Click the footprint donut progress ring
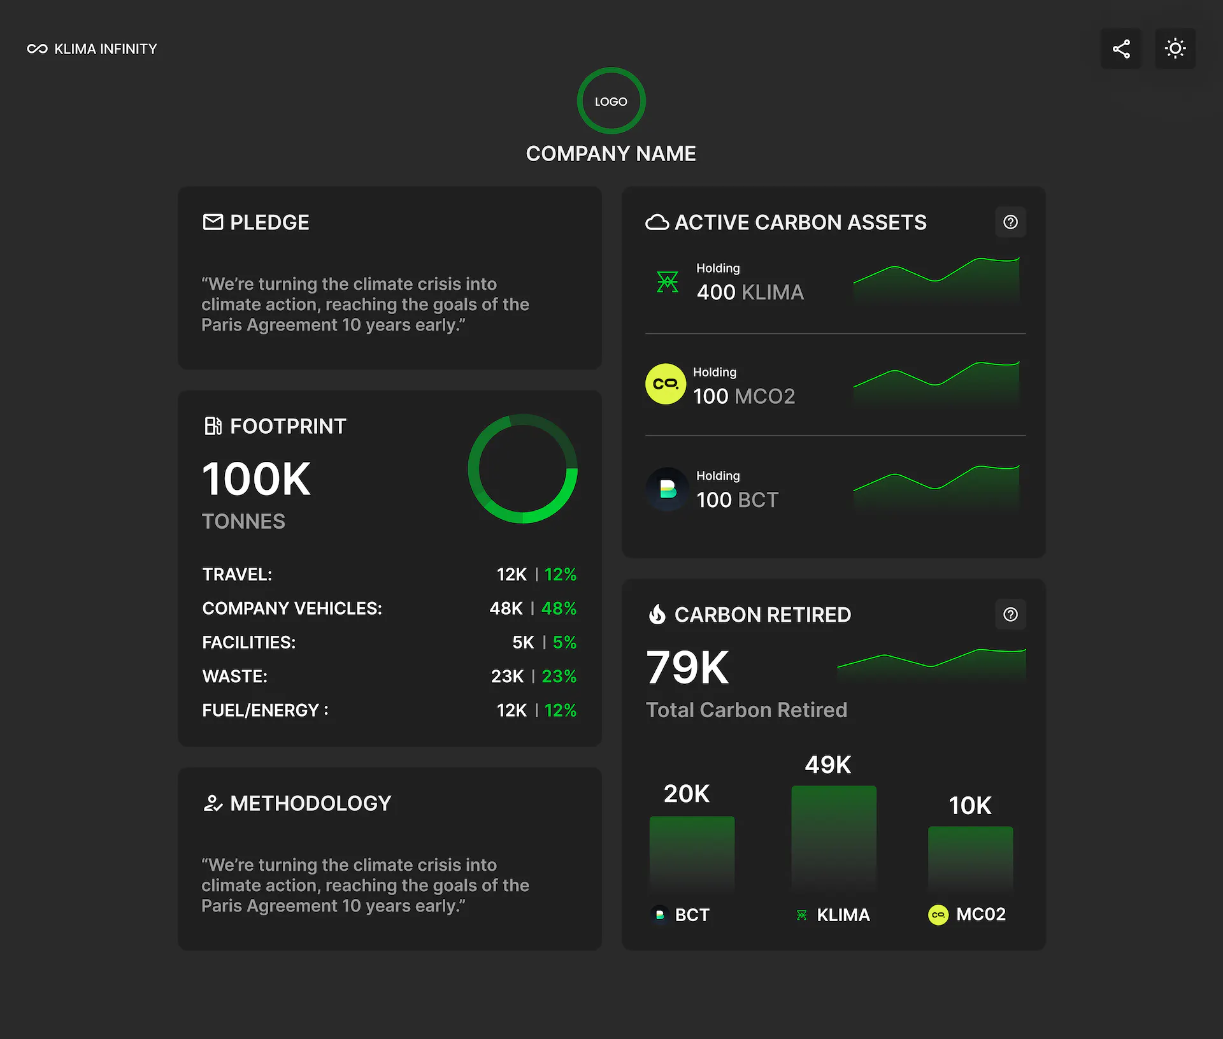Viewport: 1223px width, 1039px height. click(x=522, y=468)
